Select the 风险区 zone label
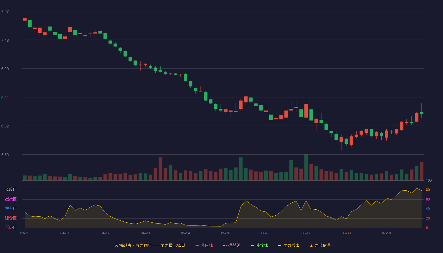The height and width of the screenshot is (253, 443). 11,190
